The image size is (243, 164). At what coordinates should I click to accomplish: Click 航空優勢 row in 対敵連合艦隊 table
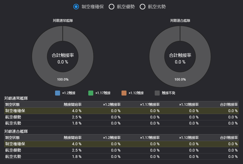[x=121, y=150]
